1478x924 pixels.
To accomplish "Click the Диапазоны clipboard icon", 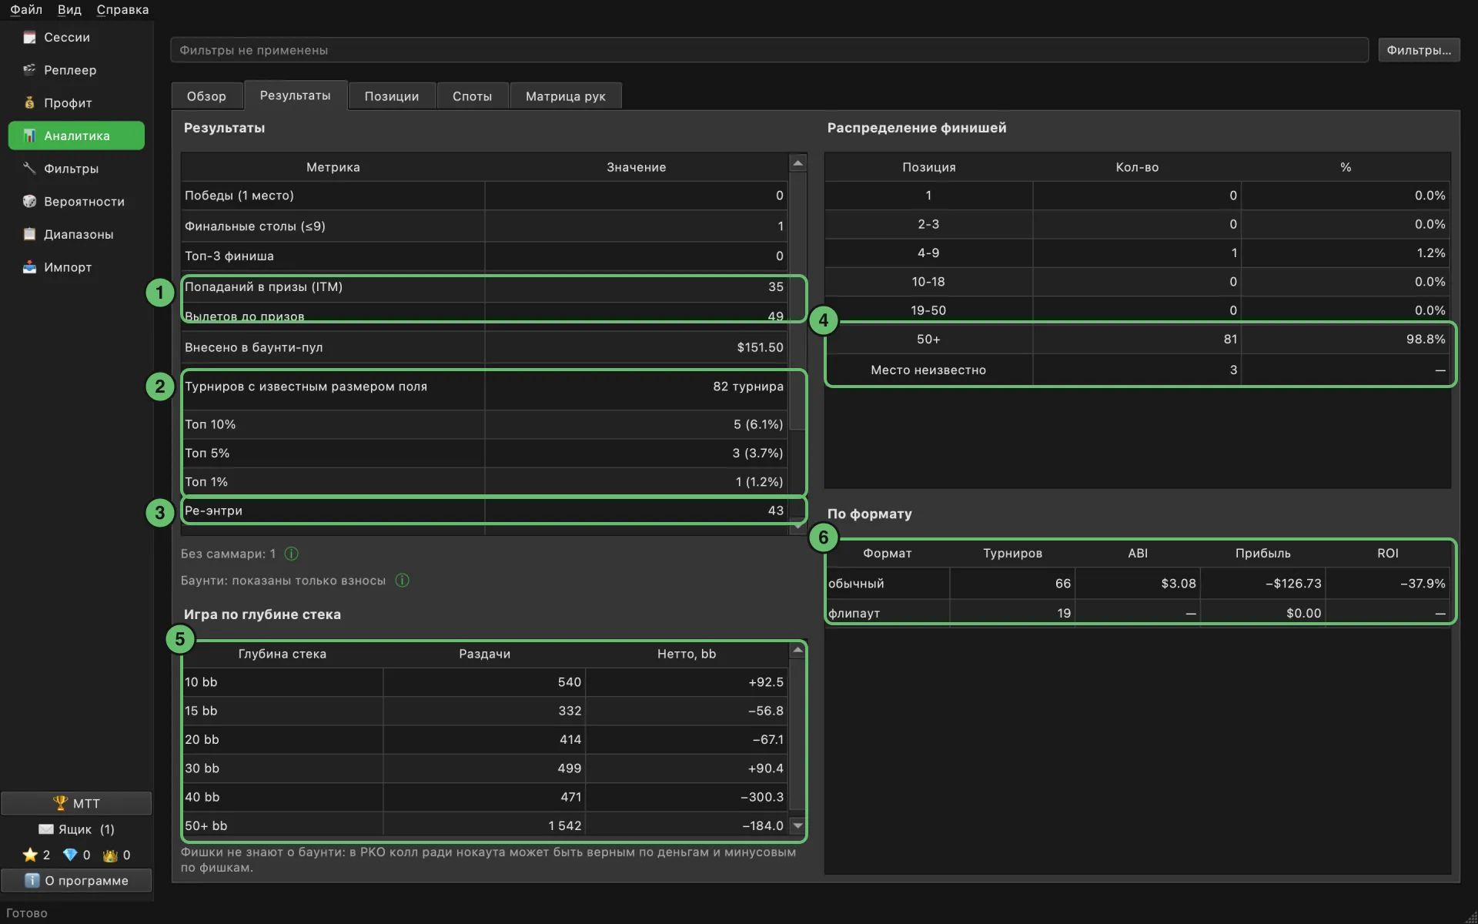I will [29, 234].
